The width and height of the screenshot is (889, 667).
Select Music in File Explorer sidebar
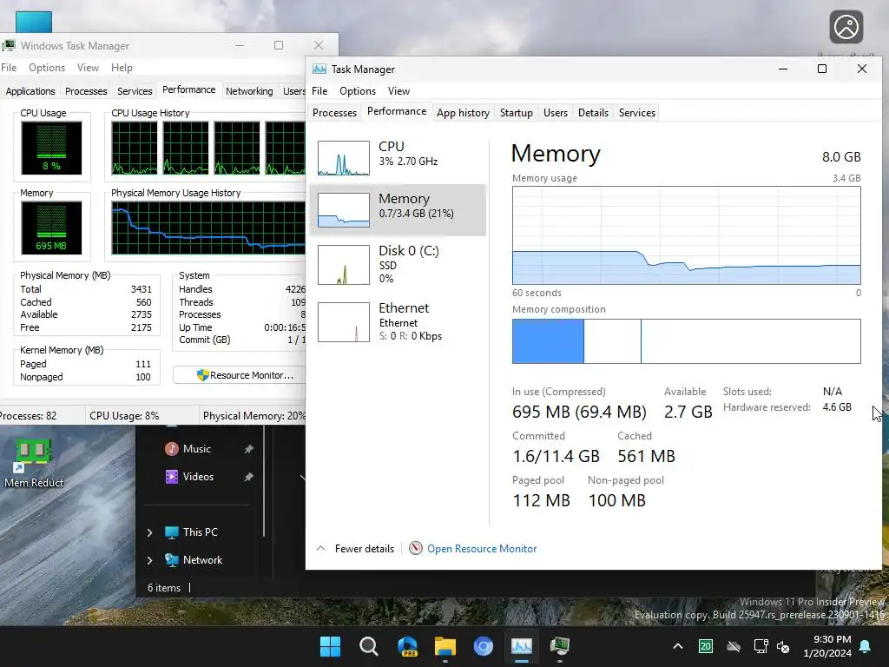coord(197,449)
